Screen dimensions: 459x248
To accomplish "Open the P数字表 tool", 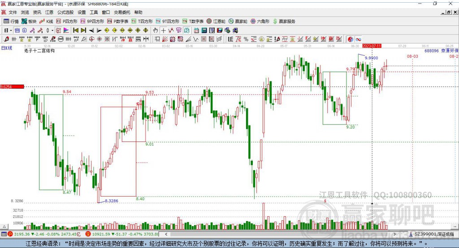I will [118, 21].
